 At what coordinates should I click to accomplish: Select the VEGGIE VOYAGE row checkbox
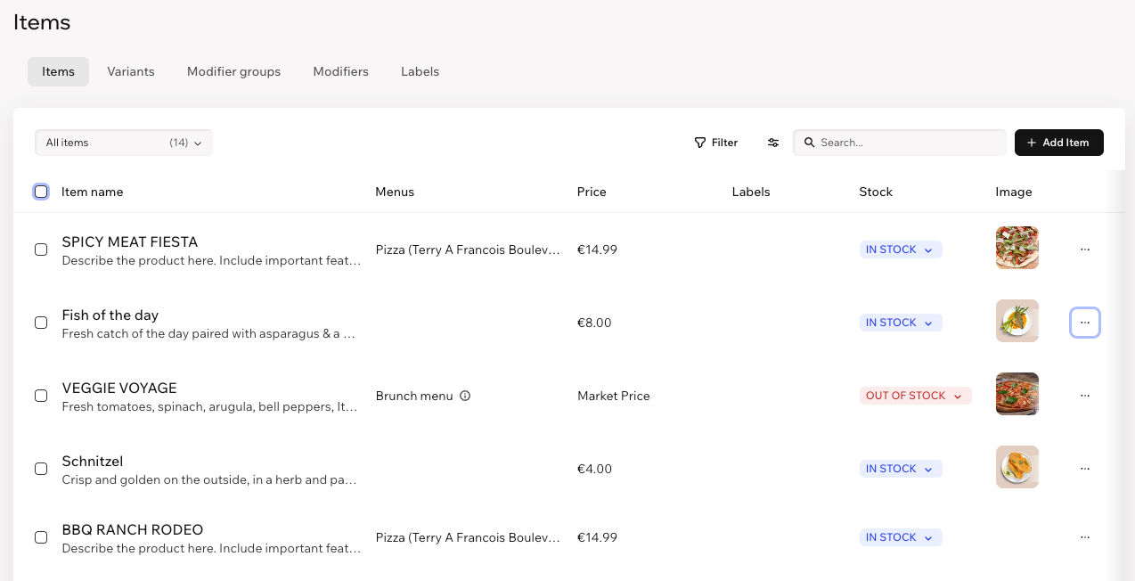[41, 396]
